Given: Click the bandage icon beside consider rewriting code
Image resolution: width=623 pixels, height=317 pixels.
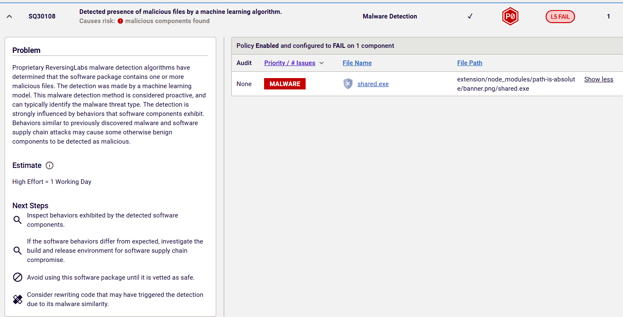Looking at the screenshot, I should pos(17,299).
